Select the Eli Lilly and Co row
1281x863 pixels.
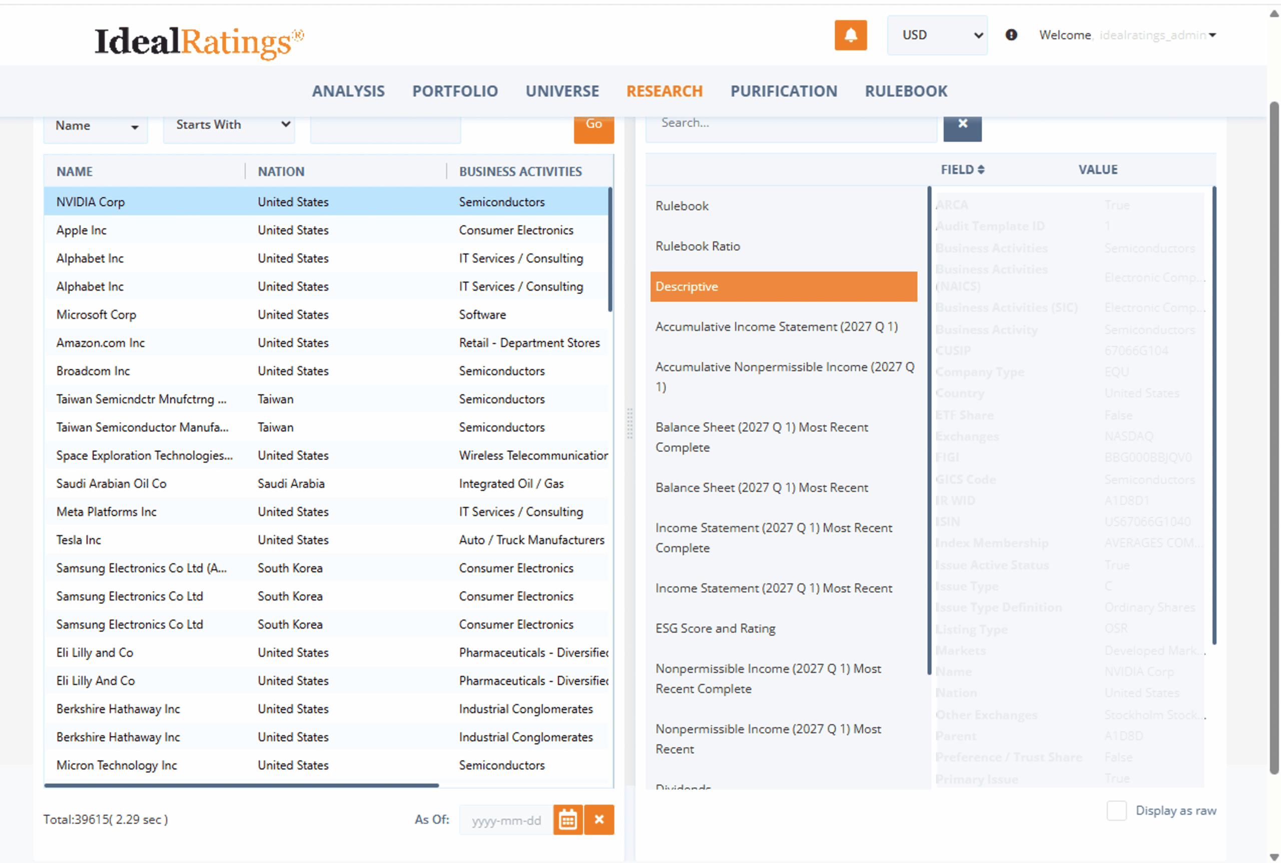coord(326,652)
